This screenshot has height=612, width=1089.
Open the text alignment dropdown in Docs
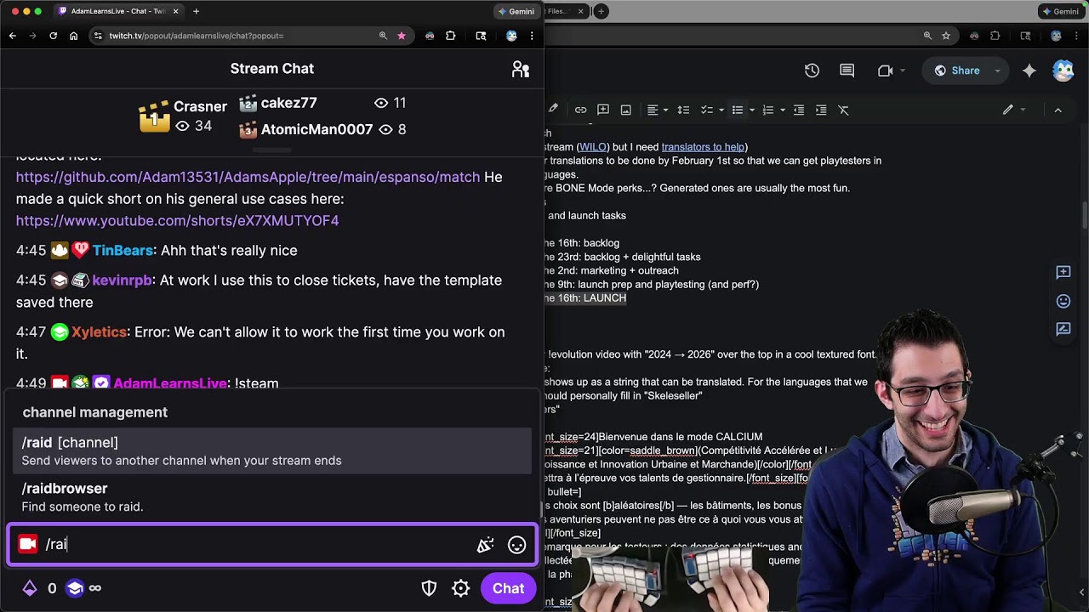pos(658,110)
